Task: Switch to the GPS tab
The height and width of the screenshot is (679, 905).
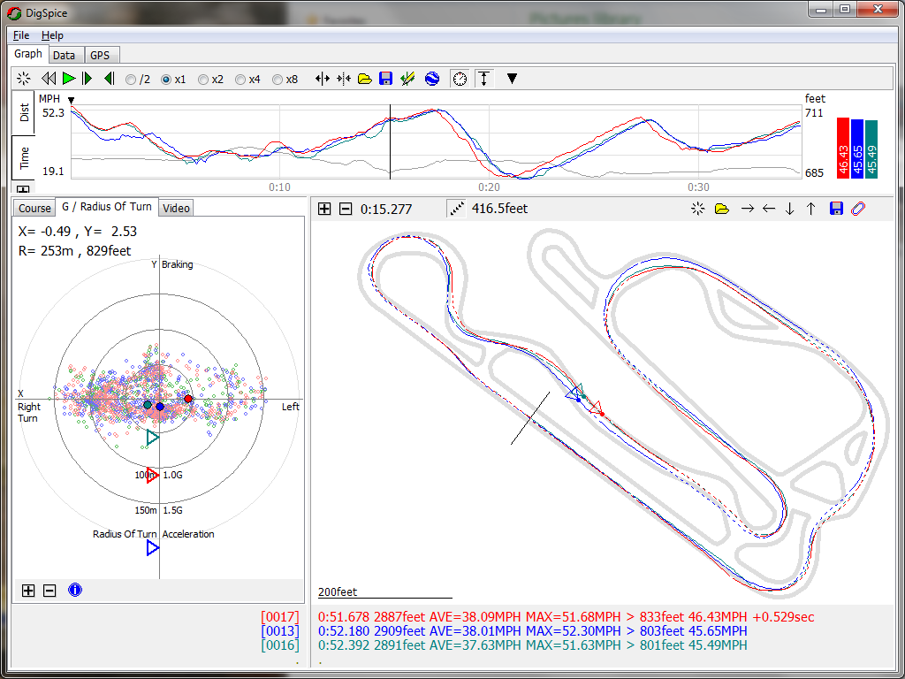Action: [100, 55]
